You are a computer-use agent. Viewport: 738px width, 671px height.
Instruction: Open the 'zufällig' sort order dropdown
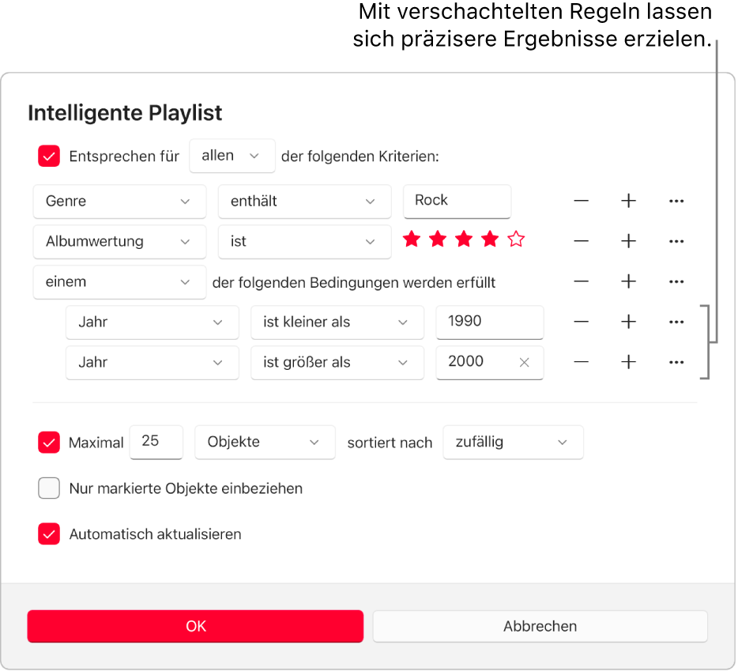click(513, 443)
